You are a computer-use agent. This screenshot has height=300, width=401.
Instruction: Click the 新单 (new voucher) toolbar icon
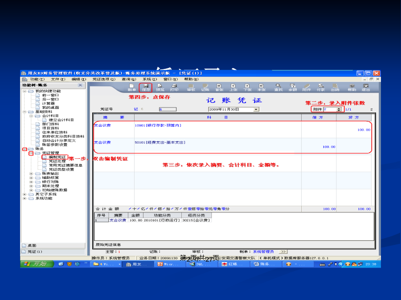coord(132,88)
